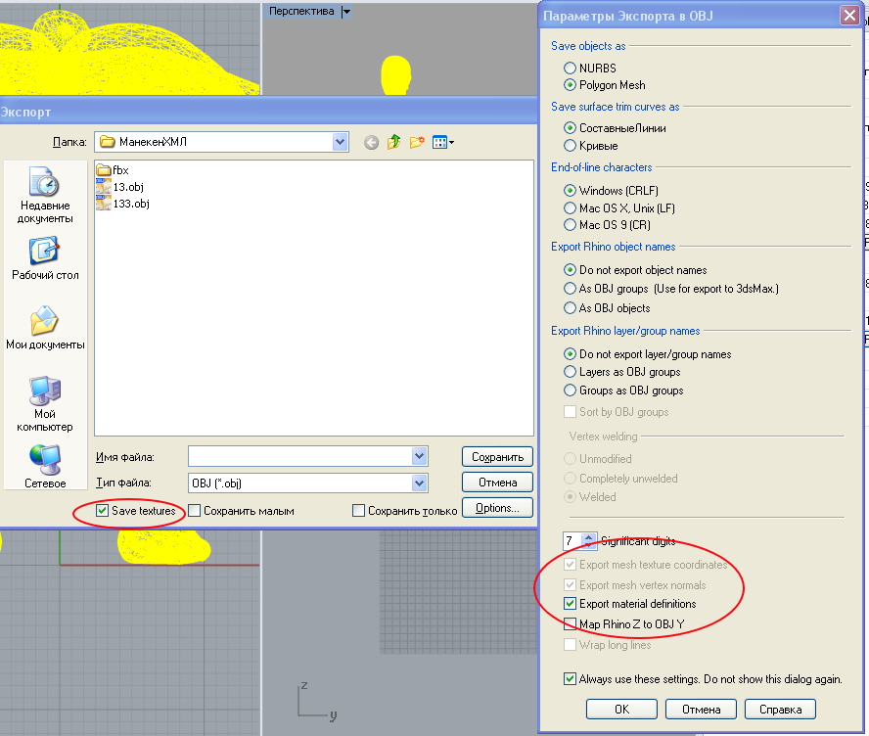The image size is (869, 736).
Task: Click Отмена in the Export dialog
Action: (x=497, y=483)
